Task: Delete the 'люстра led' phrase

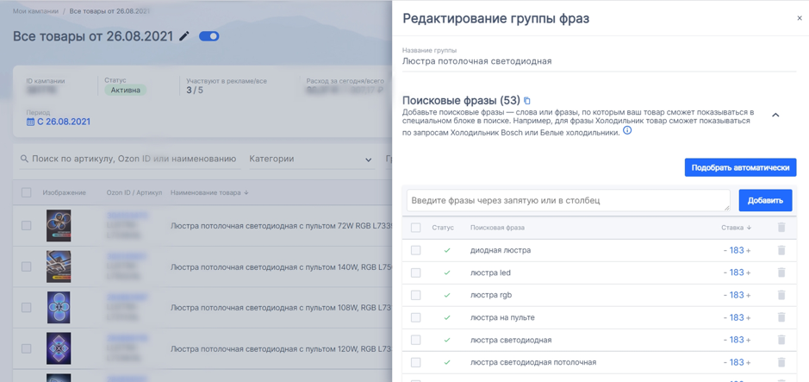Action: coord(781,272)
